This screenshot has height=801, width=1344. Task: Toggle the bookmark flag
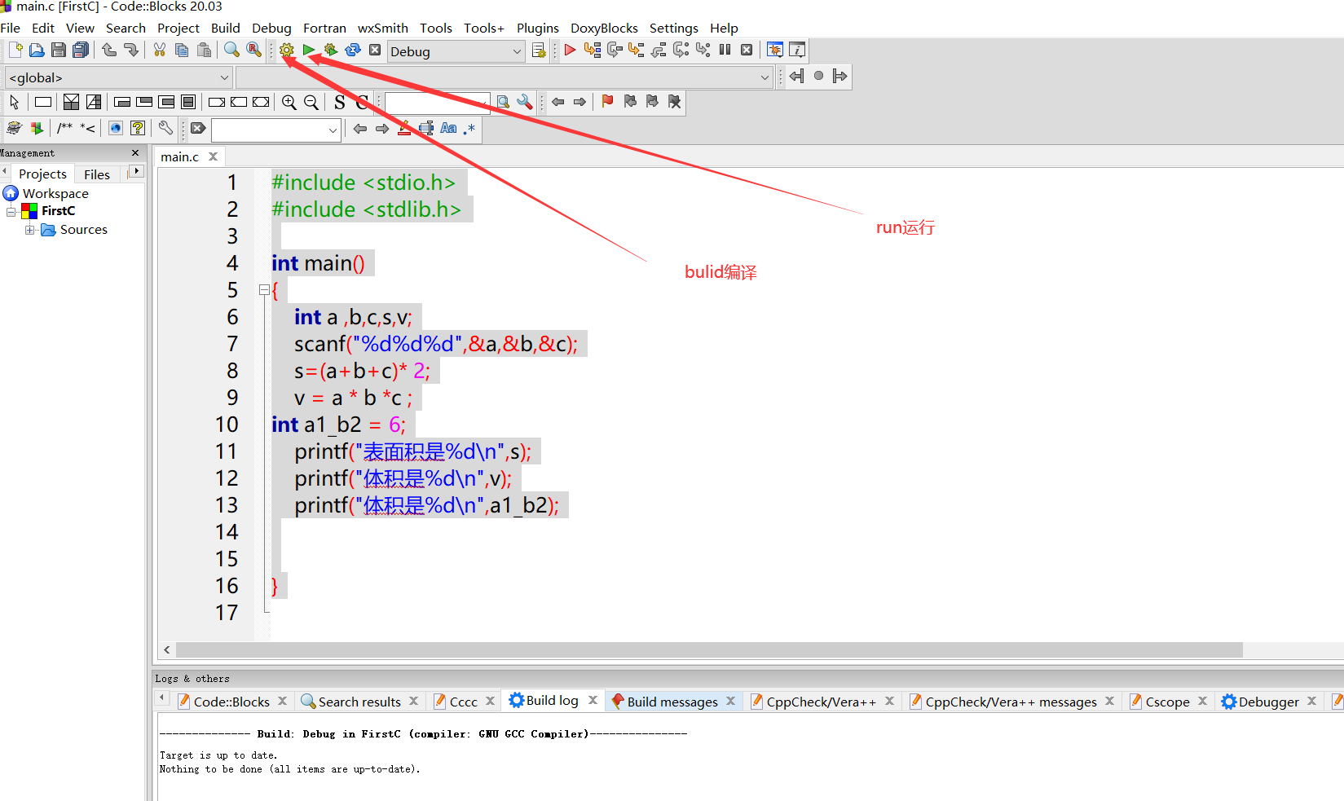[607, 102]
